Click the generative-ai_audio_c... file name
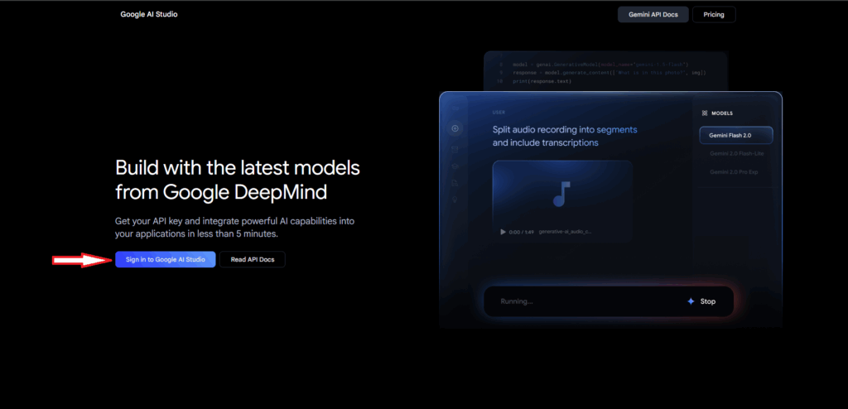Viewport: 848px width, 409px height. click(565, 232)
